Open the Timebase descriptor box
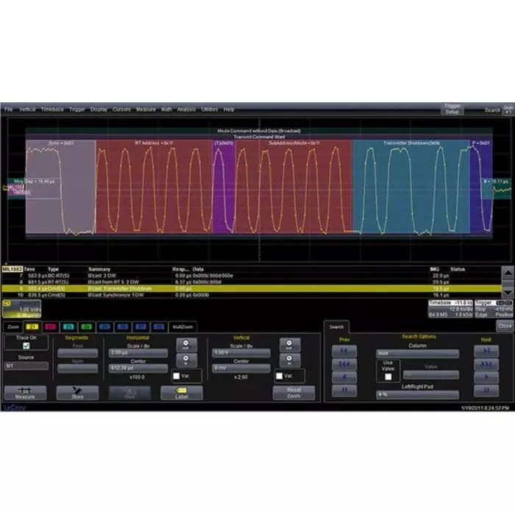515x515 pixels. 450,309
